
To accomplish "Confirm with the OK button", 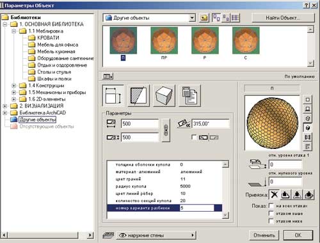I will pos(298,235).
